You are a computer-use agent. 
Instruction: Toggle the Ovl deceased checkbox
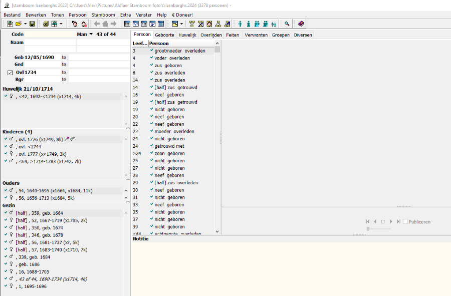pyautogui.click(x=10, y=72)
